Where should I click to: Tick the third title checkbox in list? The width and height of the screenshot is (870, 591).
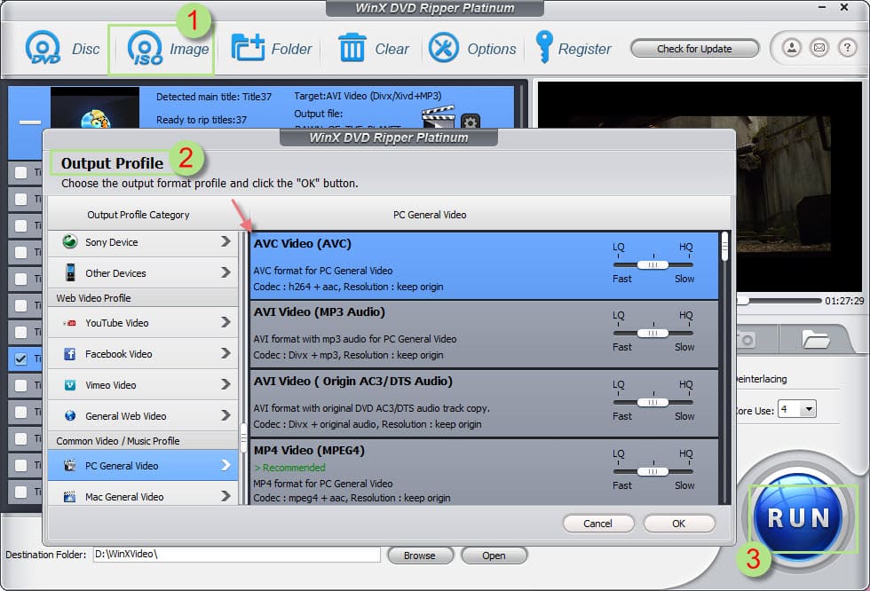click(x=21, y=225)
